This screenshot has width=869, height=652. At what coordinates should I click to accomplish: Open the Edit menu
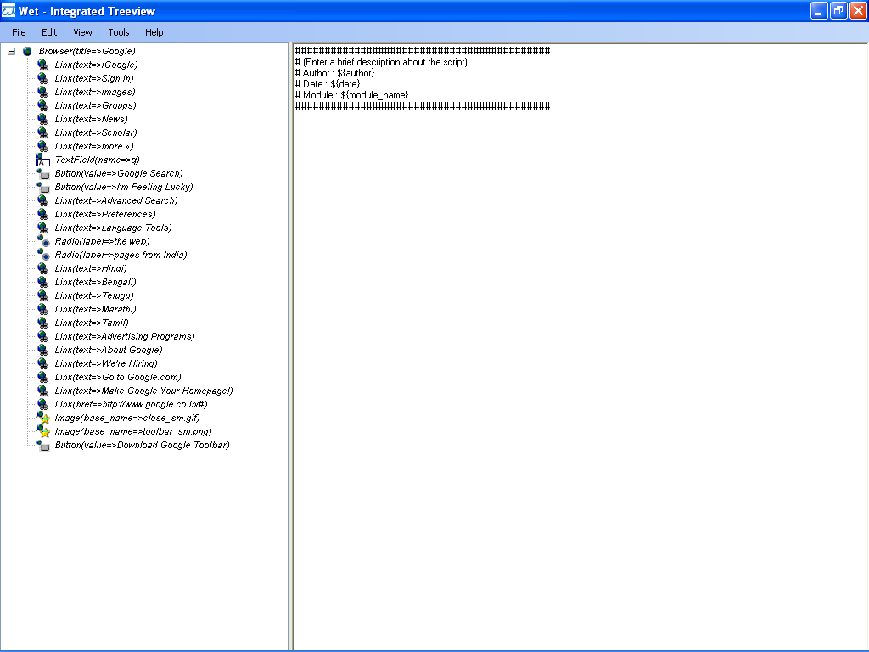(49, 32)
